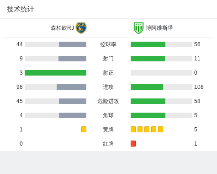Viewport: 217px width, 174px height.
Task: Click 博阿维斯塔's fifth yellow card icon
Action: point(160,129)
